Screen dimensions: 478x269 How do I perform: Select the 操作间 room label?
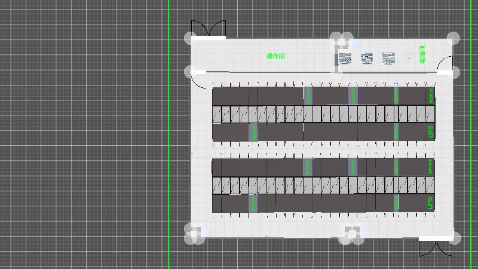coord(275,56)
